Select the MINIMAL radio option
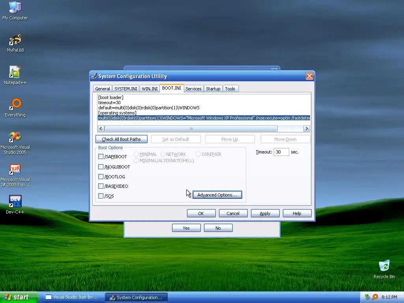The image size is (404, 303). point(136,154)
